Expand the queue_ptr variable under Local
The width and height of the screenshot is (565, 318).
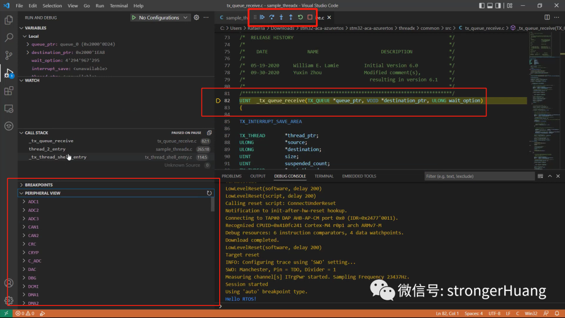pyautogui.click(x=29, y=44)
